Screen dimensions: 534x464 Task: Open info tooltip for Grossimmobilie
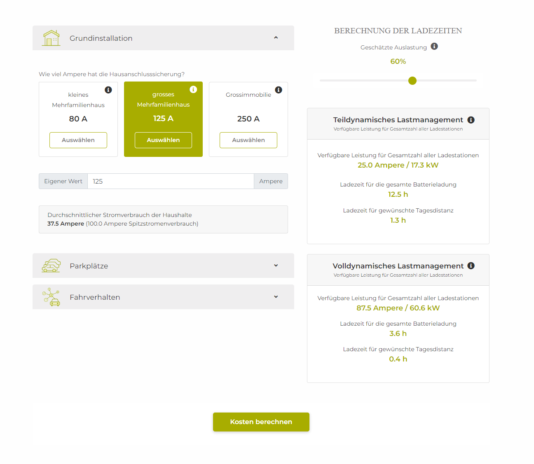279,90
